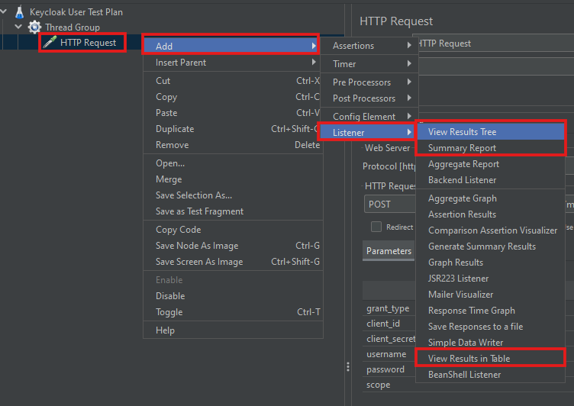Select the grant_type parameter row

[x=389, y=308]
